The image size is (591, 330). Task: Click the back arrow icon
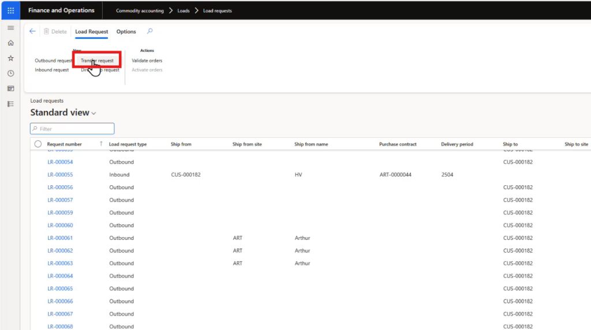point(32,31)
